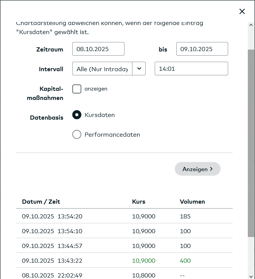This screenshot has height=279, width=255.
Task: Select the Intervall combo box text
Action: coord(102,69)
